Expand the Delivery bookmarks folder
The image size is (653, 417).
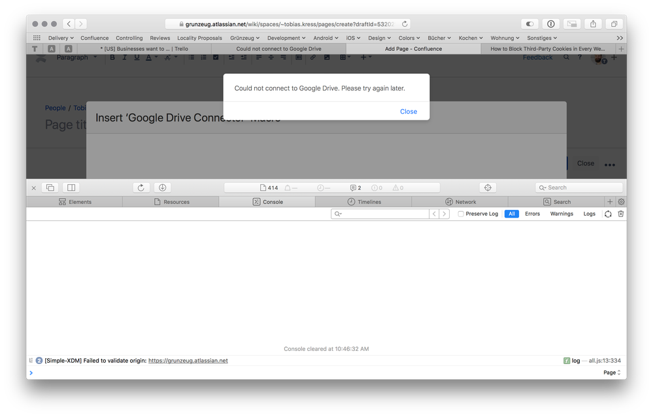coord(61,38)
